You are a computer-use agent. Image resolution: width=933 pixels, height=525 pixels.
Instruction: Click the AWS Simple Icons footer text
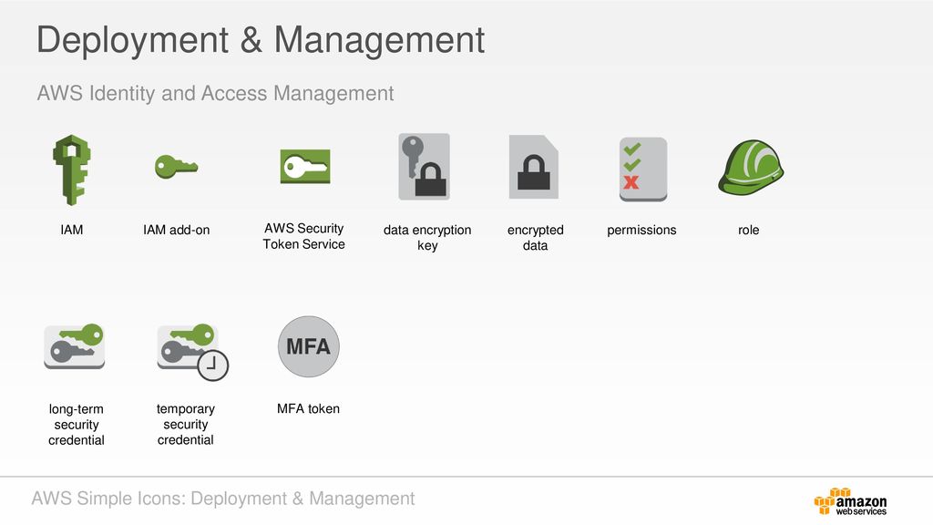click(x=222, y=499)
